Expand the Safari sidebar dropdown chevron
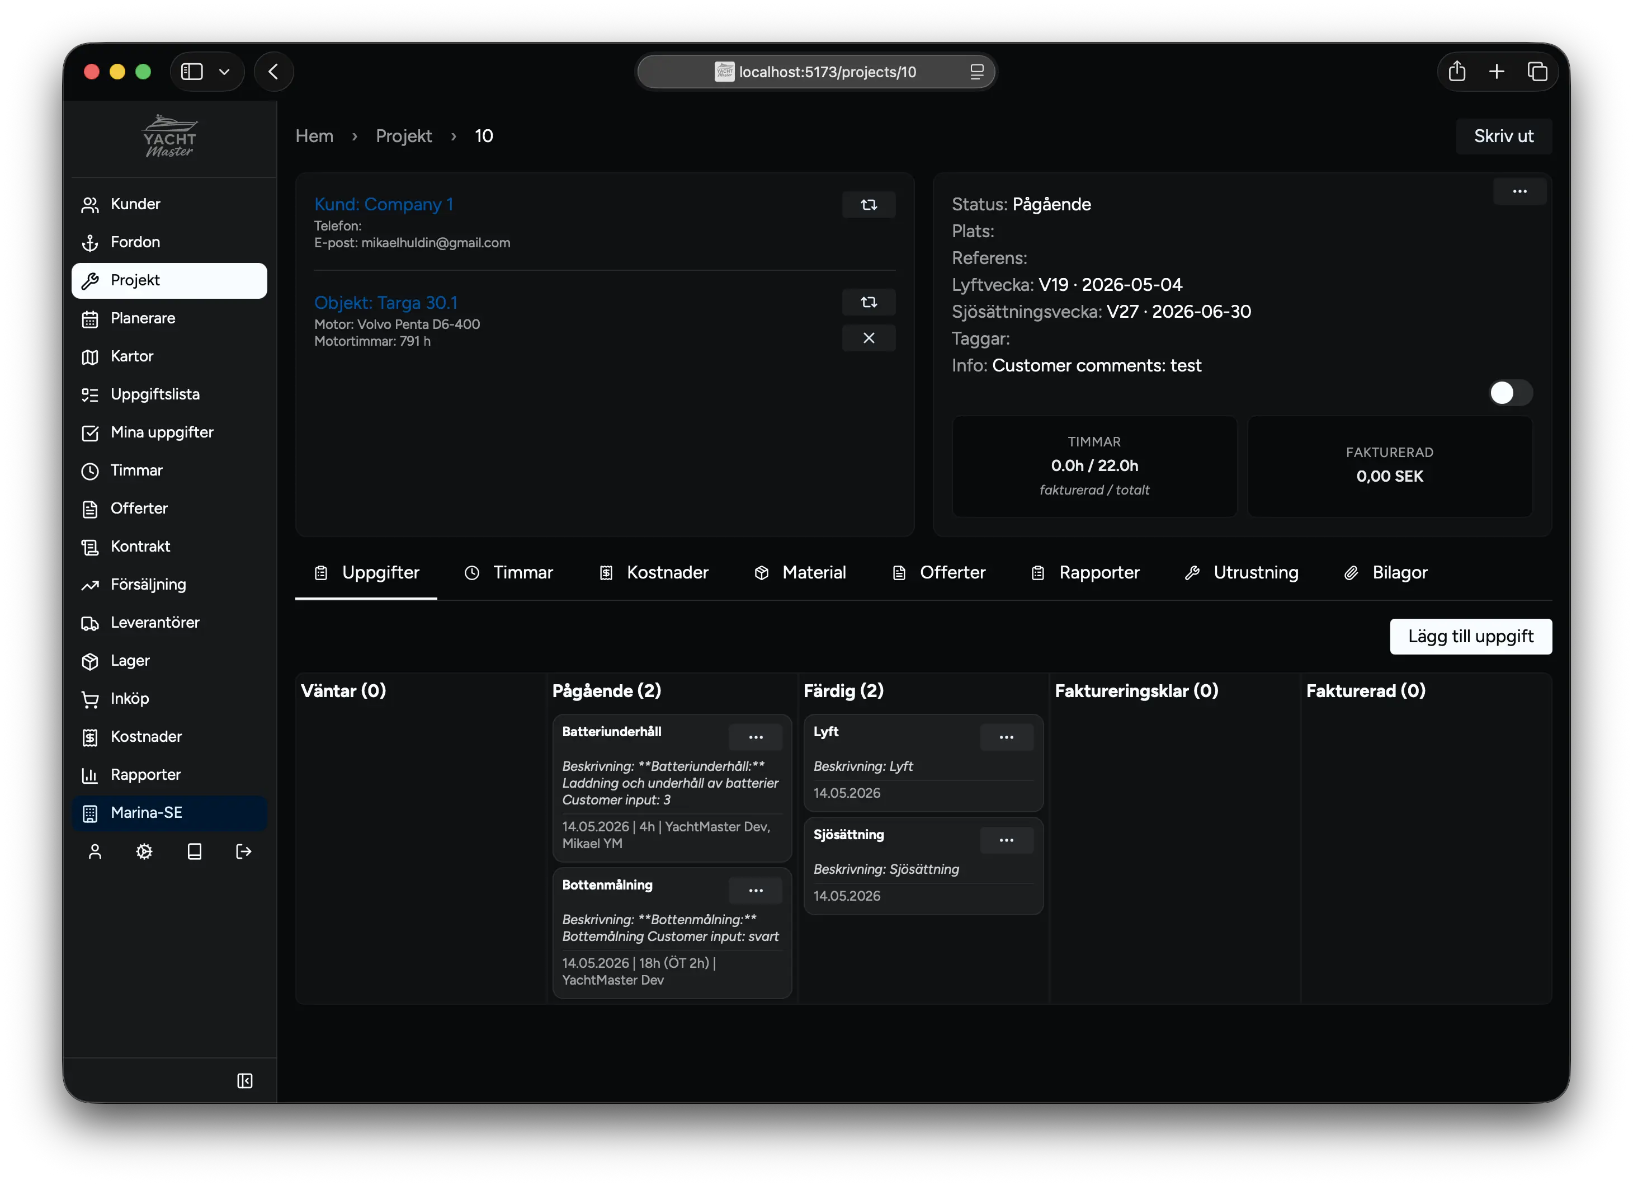This screenshot has width=1633, height=1186. pyautogui.click(x=224, y=71)
